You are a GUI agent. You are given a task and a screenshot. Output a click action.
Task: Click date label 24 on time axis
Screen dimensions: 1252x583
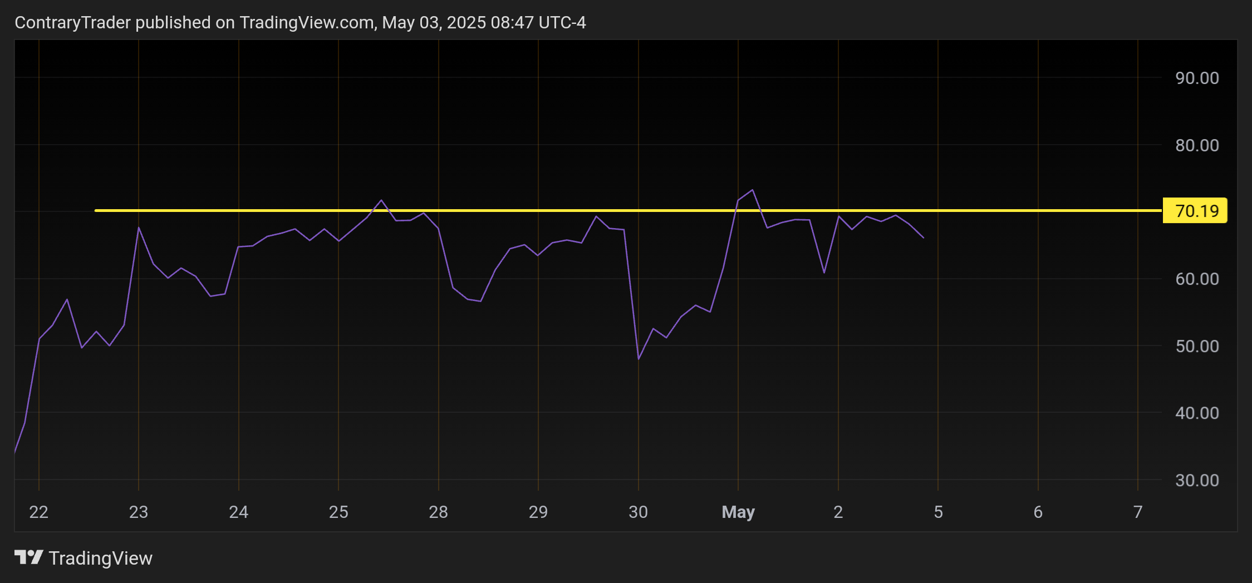click(x=239, y=512)
